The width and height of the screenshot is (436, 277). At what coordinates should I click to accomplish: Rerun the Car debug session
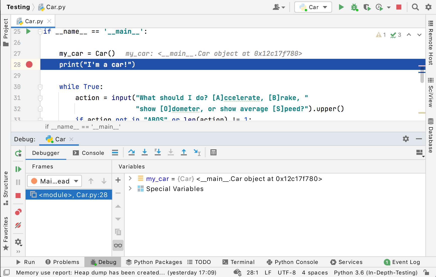click(18, 153)
